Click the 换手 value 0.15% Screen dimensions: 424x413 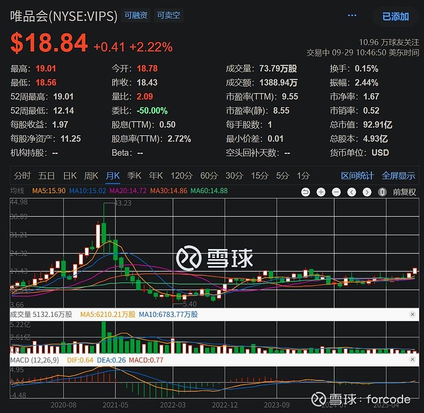click(x=366, y=69)
